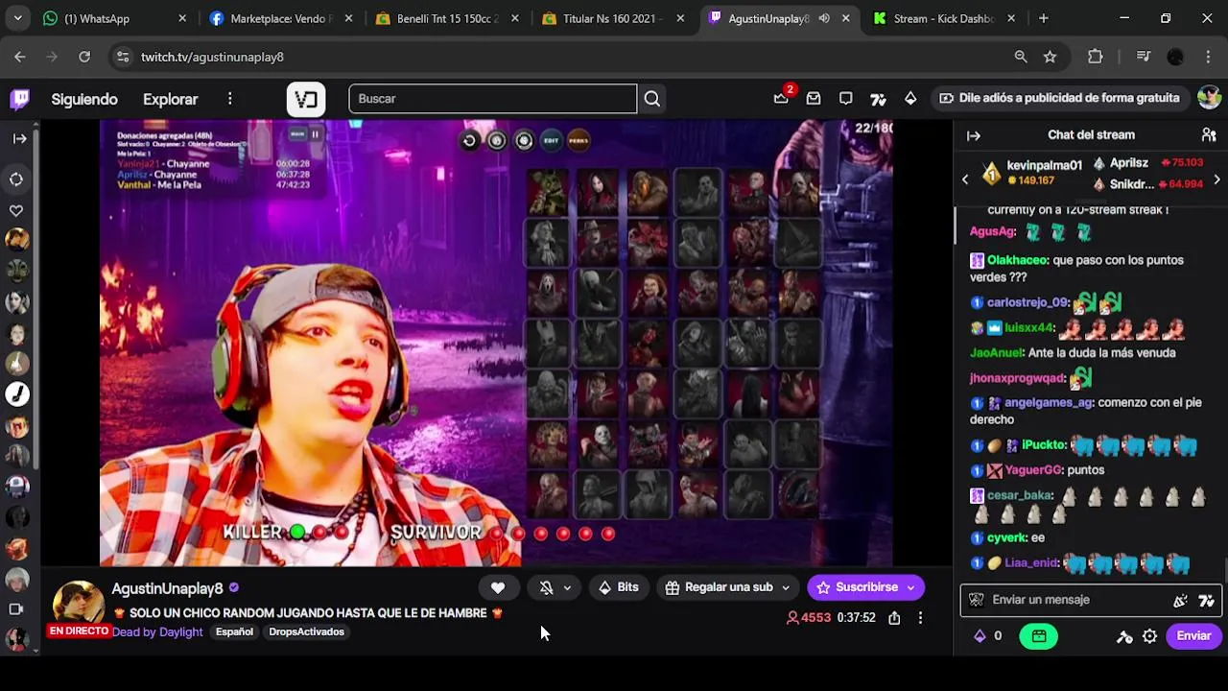Click the chat identity badge icon
Viewport: 1228px width, 691px height.
coord(977,600)
